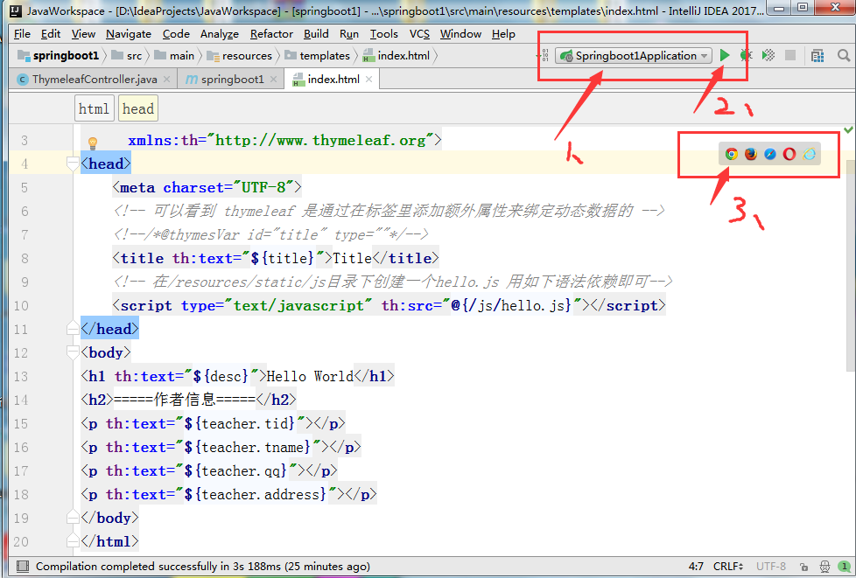
Task: Click the yellow lightbulb intention icon
Action: (x=93, y=143)
